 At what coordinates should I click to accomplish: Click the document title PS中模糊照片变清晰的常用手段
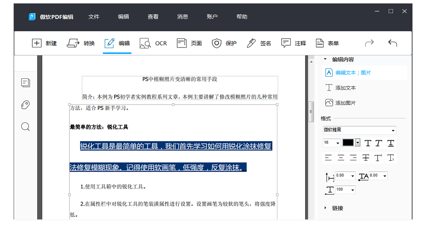(x=180, y=79)
